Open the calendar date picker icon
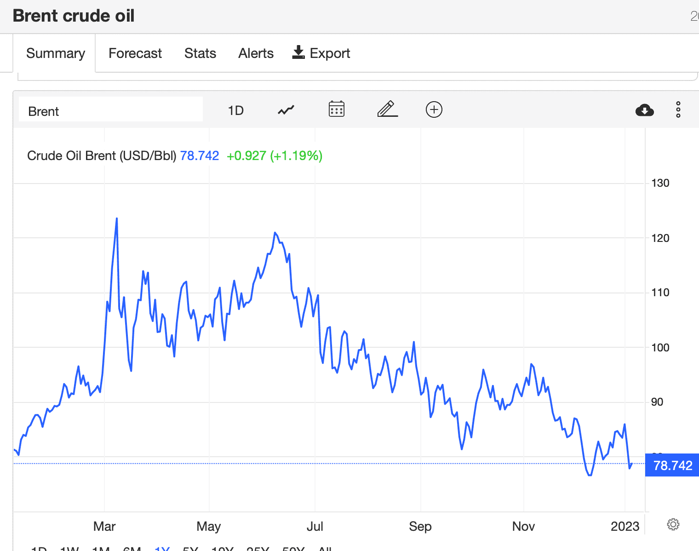Screen dimensions: 699x551 coord(337,109)
